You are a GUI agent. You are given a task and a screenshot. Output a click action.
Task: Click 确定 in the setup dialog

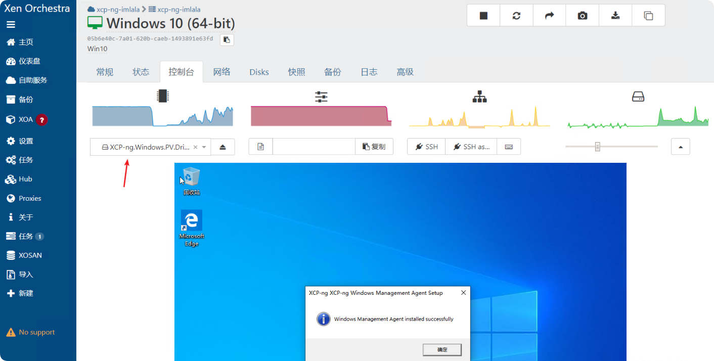click(x=442, y=349)
